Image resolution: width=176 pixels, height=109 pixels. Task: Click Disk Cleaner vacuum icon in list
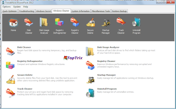coord(10,51)
